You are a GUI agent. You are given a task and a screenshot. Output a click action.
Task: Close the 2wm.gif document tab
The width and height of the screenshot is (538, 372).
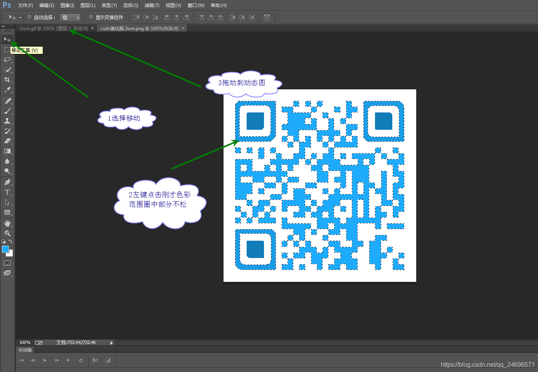[92, 28]
